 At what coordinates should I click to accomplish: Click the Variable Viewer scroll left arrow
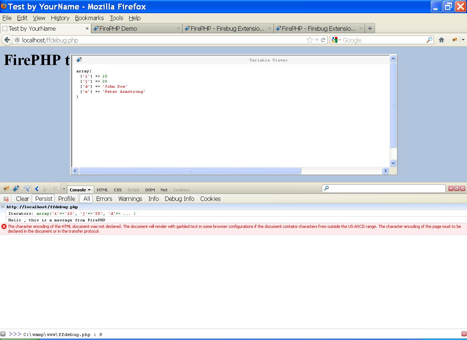[75, 171]
